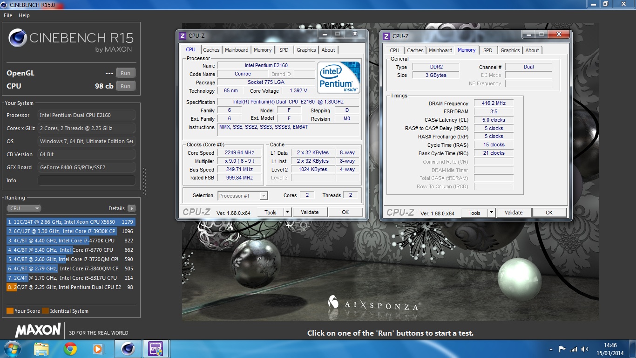Switch to Graphics tab in right CPU-Z
636x358 pixels.
pos(510,50)
